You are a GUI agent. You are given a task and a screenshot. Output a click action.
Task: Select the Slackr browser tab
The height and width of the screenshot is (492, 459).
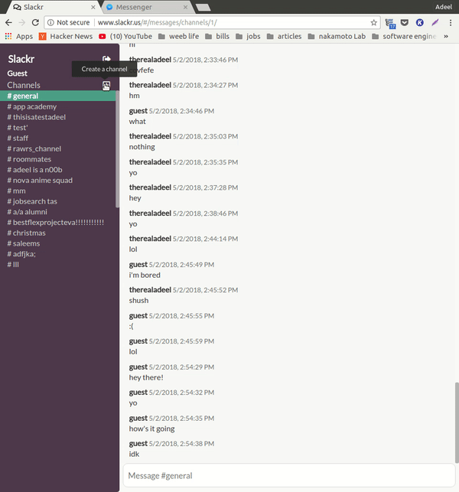54,7
